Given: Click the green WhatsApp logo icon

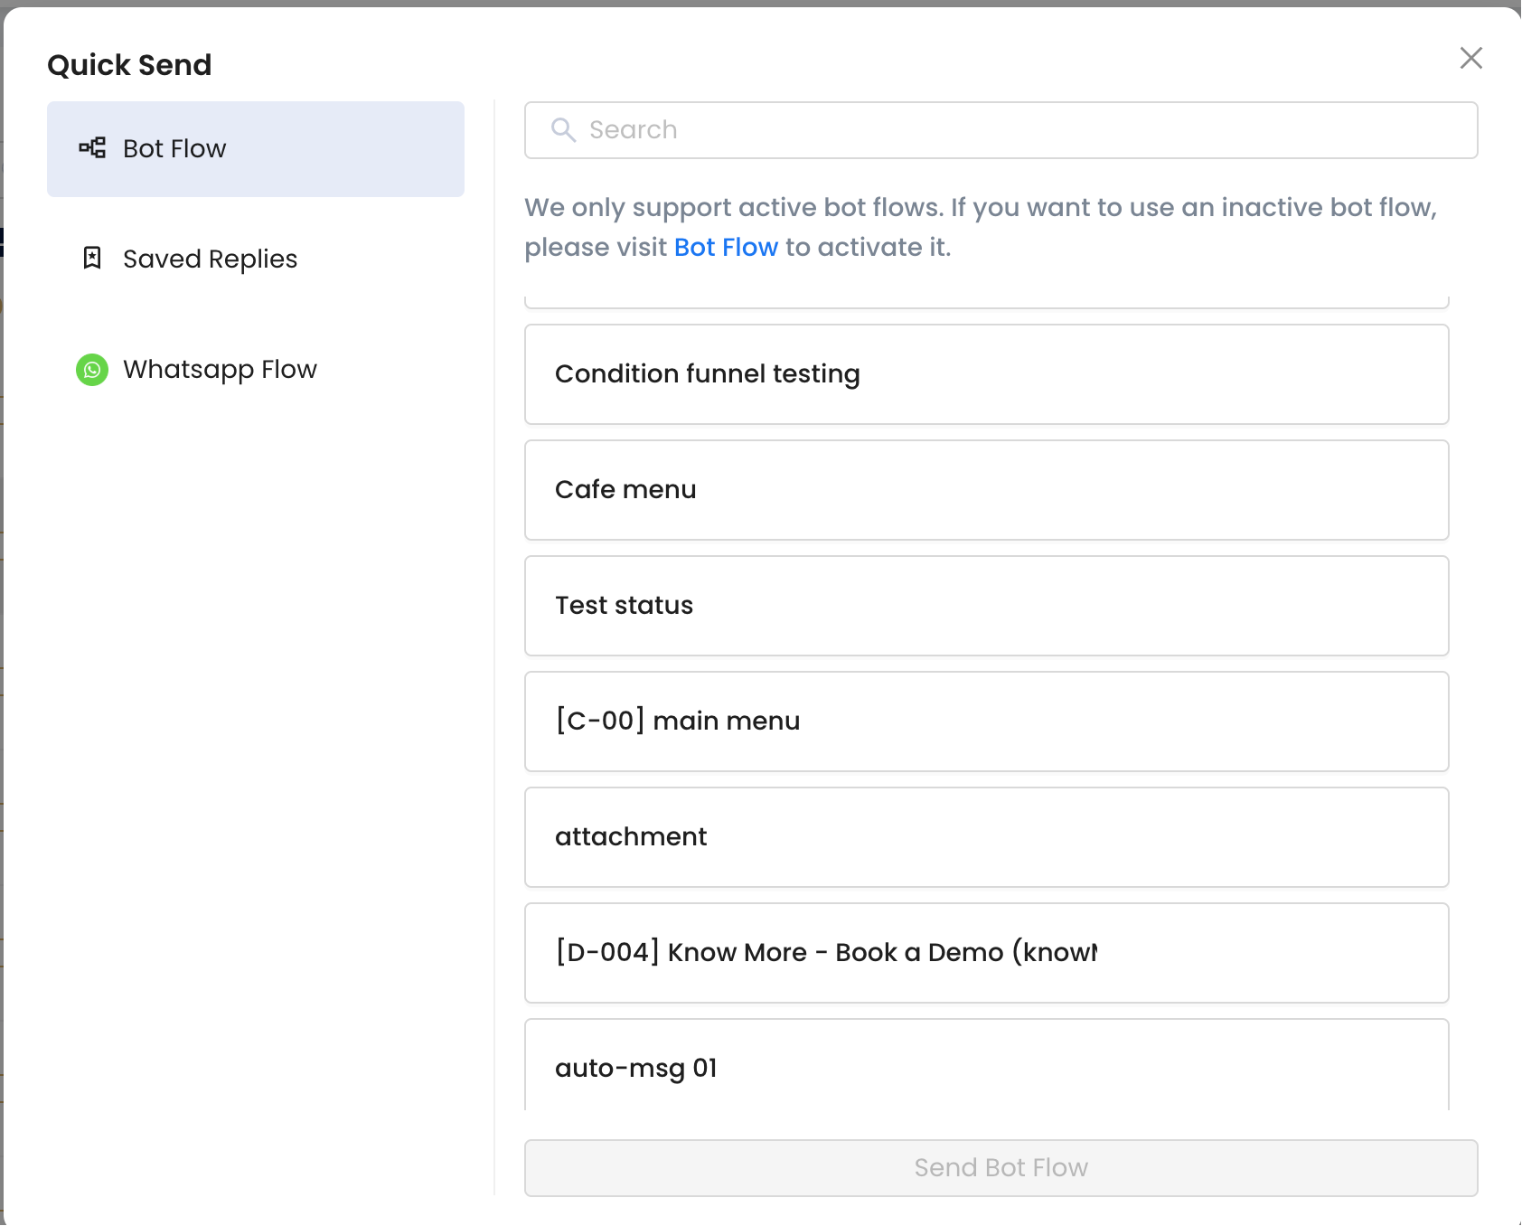Looking at the screenshot, I should click(92, 370).
